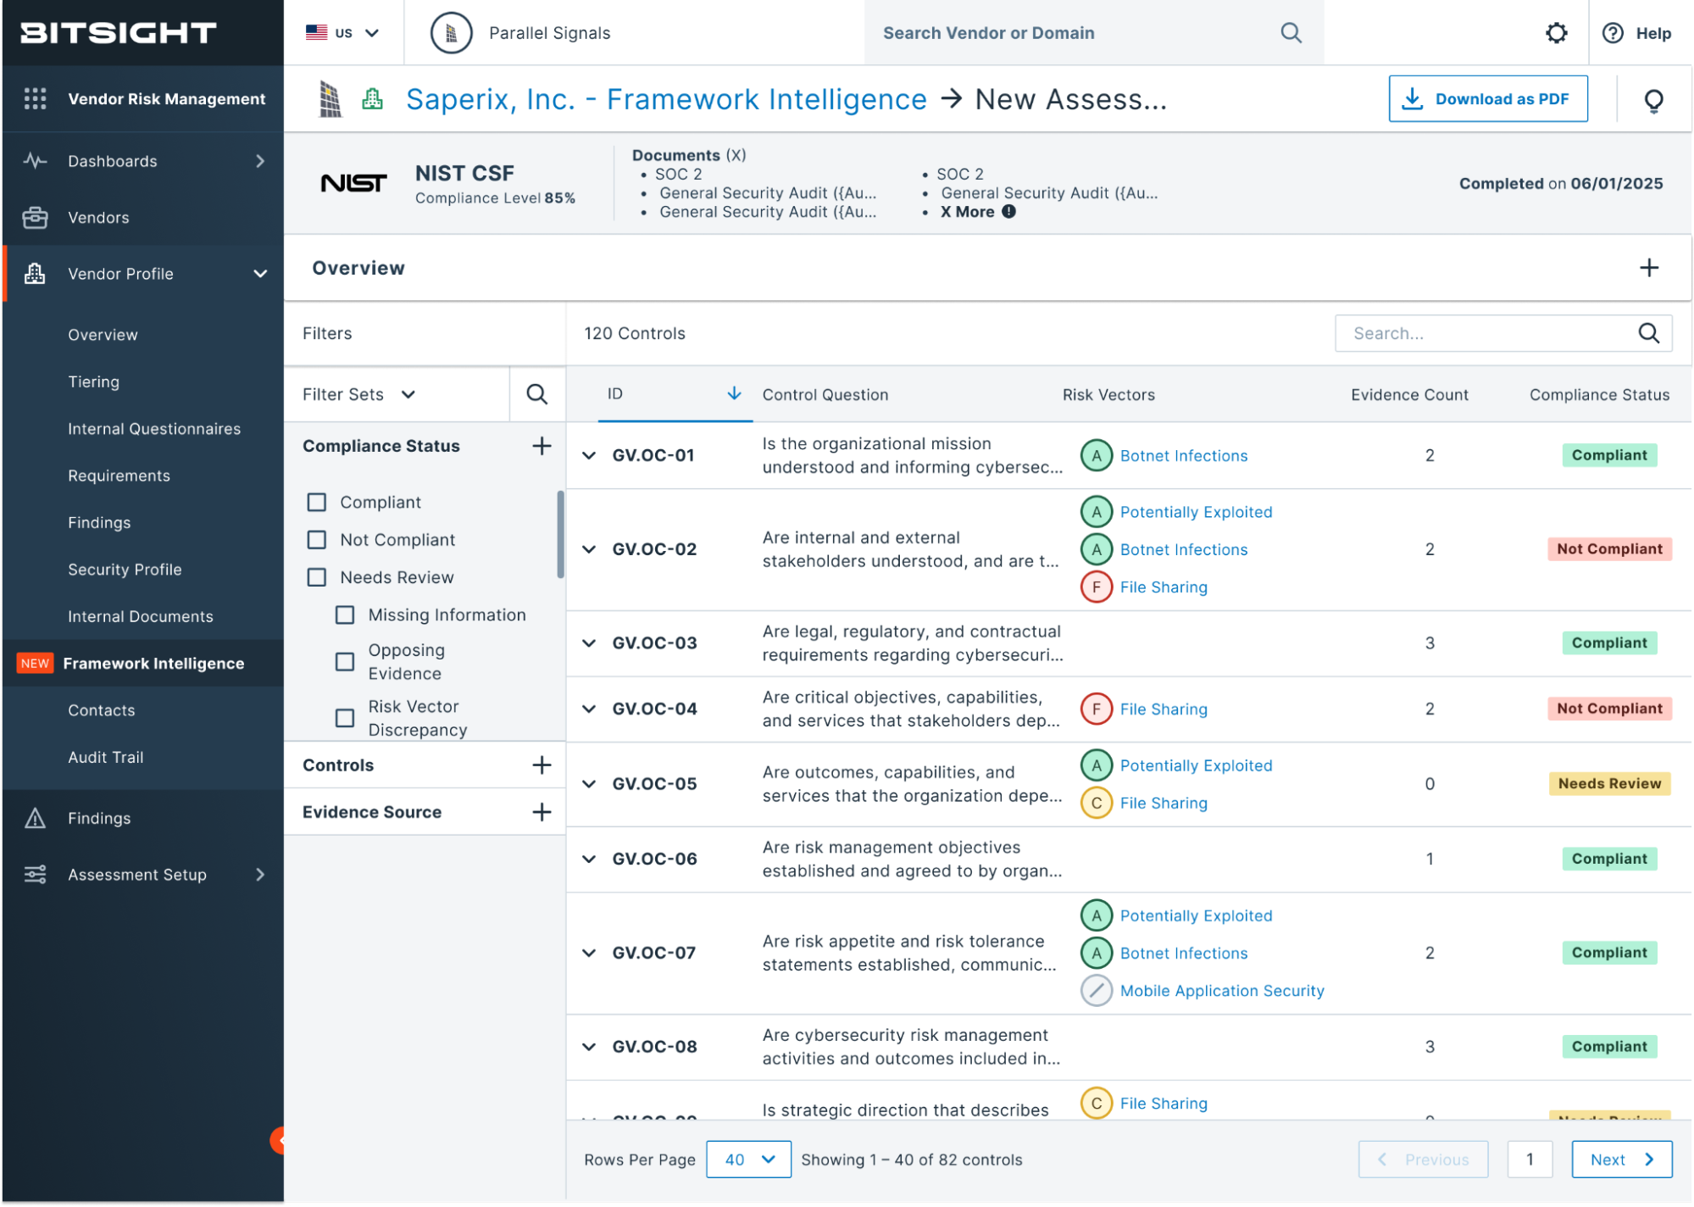Click ID column sort arrow
This screenshot has height=1207, width=1694.
(x=734, y=393)
